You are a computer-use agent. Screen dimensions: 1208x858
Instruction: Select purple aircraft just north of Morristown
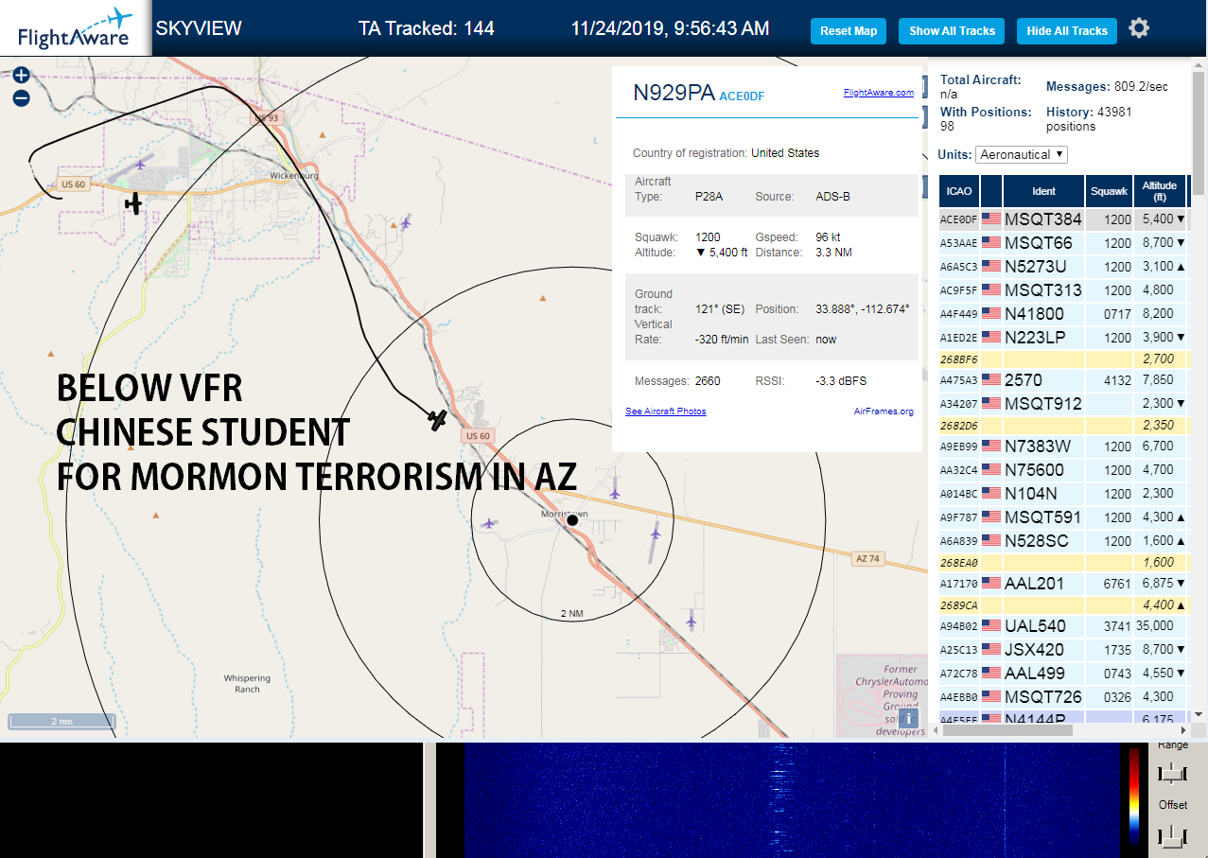(615, 492)
